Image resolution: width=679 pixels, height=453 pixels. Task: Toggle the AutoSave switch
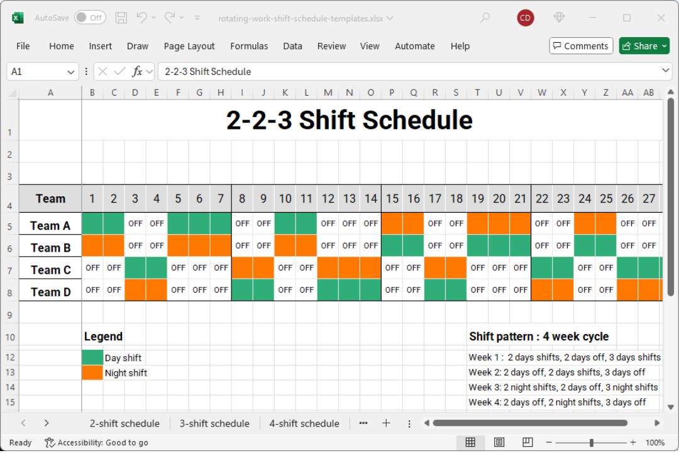90,18
